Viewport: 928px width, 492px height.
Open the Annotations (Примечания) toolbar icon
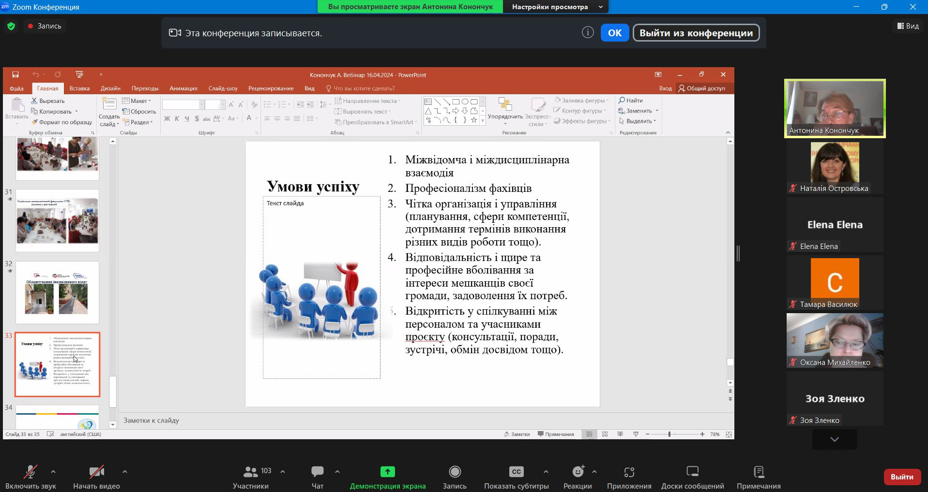759,472
